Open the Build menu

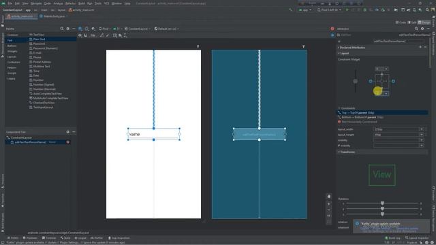pos(82,3)
